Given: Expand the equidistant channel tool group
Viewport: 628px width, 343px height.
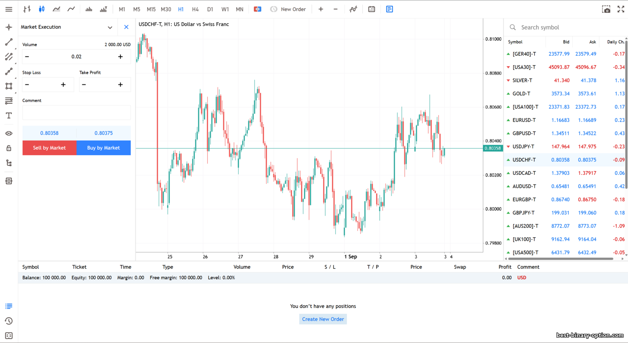Looking at the screenshot, I should [9, 57].
